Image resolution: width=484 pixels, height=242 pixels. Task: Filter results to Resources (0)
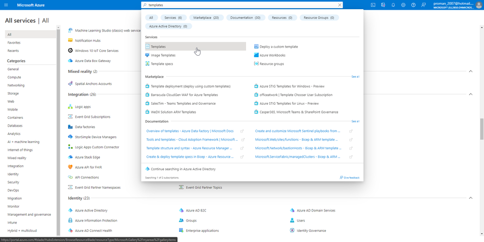282,17
